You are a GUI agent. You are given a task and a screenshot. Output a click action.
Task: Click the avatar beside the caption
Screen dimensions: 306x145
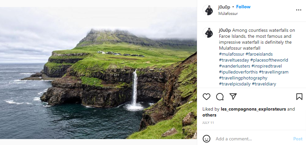coord(208,32)
